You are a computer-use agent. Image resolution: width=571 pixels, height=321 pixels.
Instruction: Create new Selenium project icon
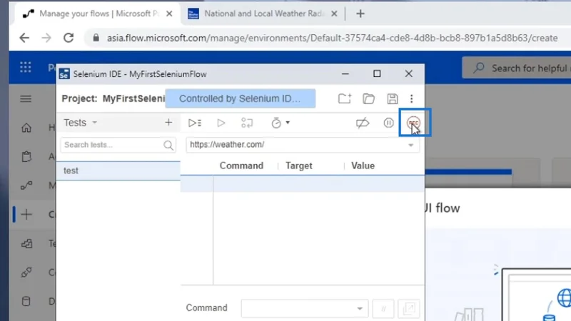pos(344,98)
